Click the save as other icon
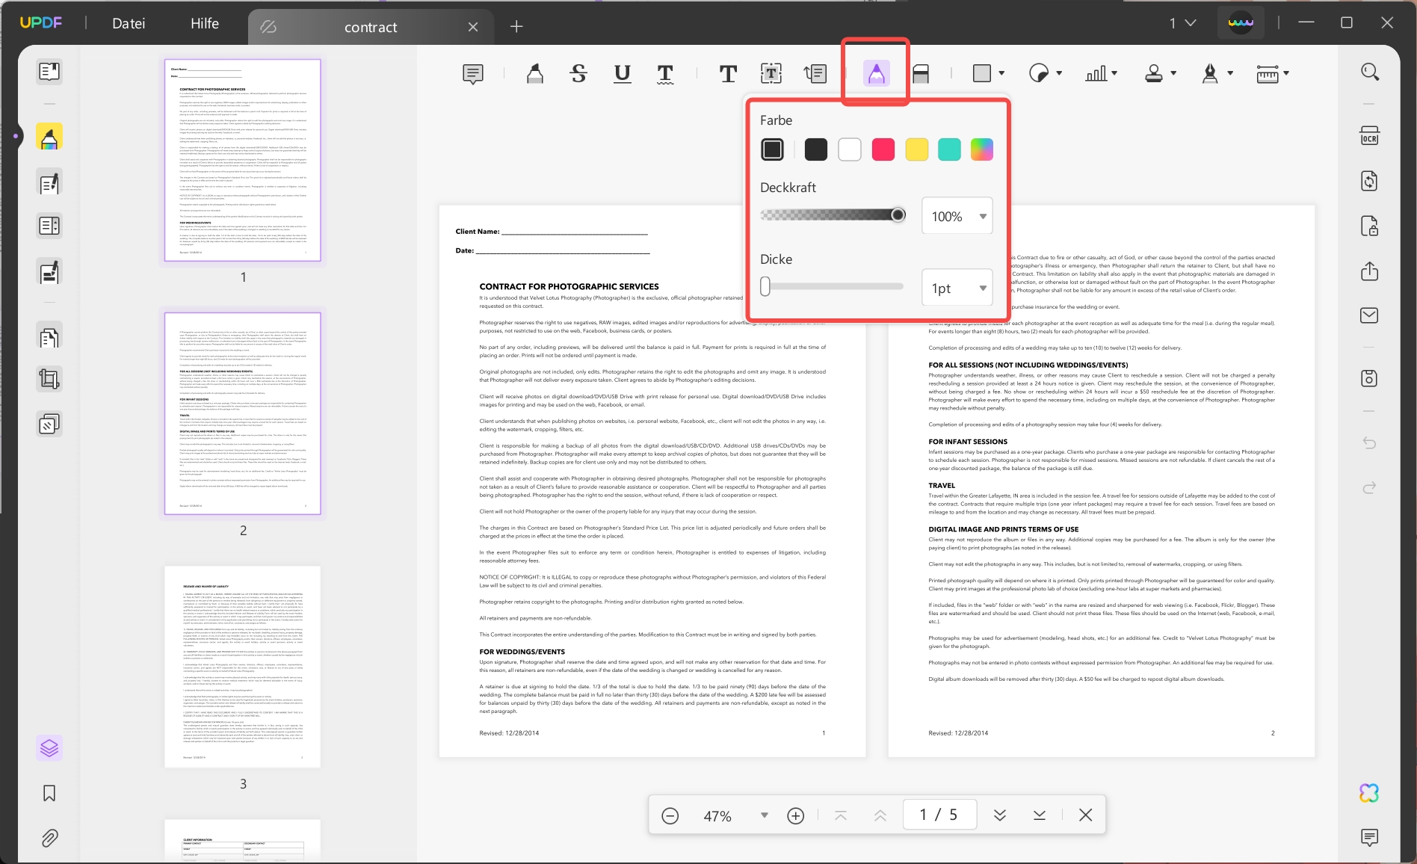The width and height of the screenshot is (1417, 864). tap(1370, 378)
